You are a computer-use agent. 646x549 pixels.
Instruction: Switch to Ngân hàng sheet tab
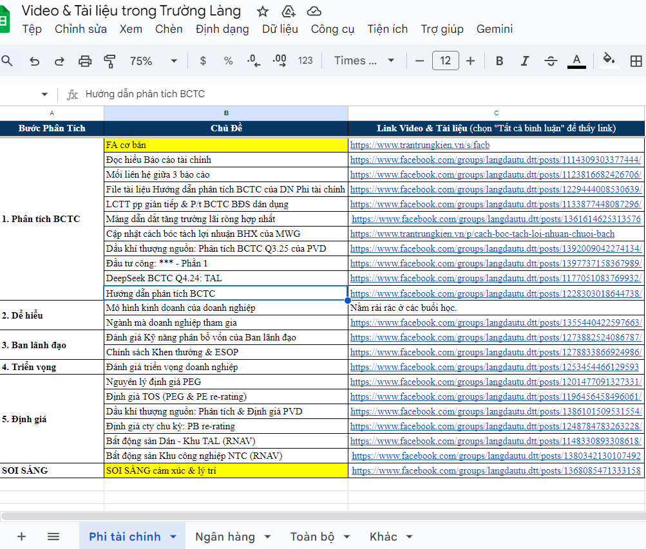225,537
